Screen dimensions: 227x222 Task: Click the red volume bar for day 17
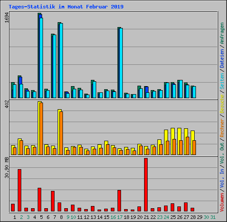coord(119,201)
